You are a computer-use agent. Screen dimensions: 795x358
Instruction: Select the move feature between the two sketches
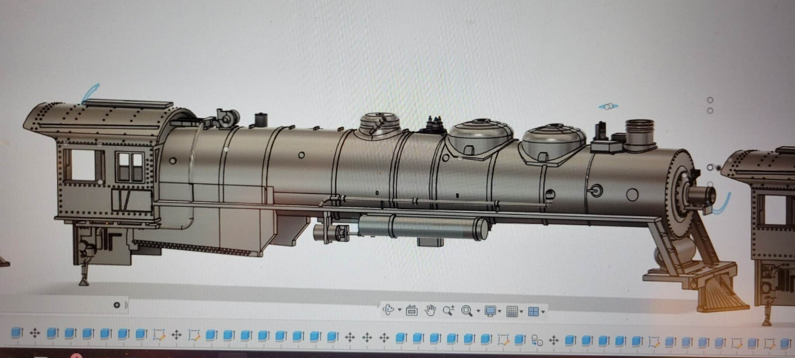coord(176,335)
